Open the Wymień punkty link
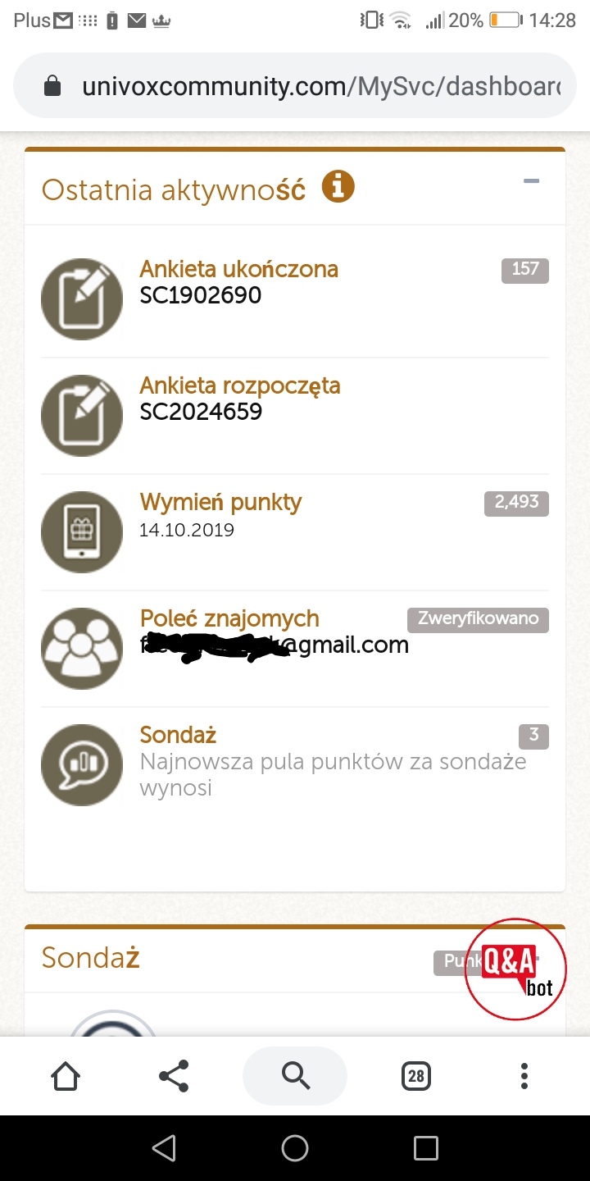 point(221,502)
